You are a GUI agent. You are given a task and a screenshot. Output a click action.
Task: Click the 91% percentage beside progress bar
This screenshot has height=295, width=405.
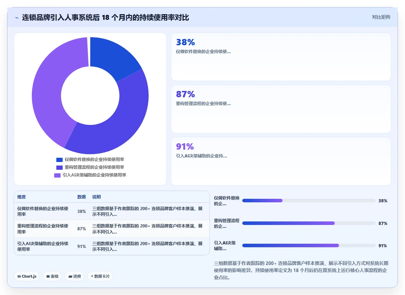[x=383, y=246]
